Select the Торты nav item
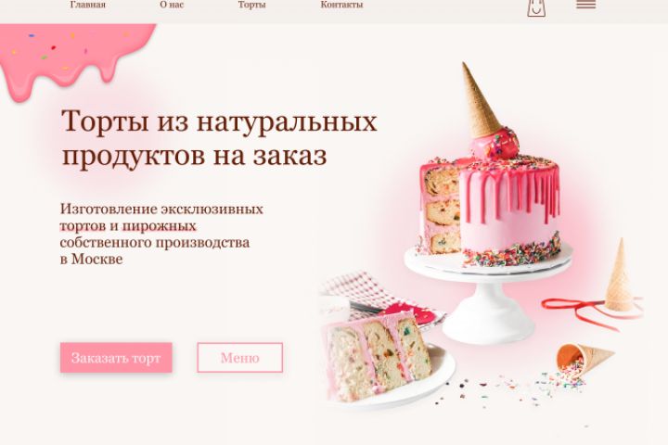The width and height of the screenshot is (668, 445). coord(251,5)
